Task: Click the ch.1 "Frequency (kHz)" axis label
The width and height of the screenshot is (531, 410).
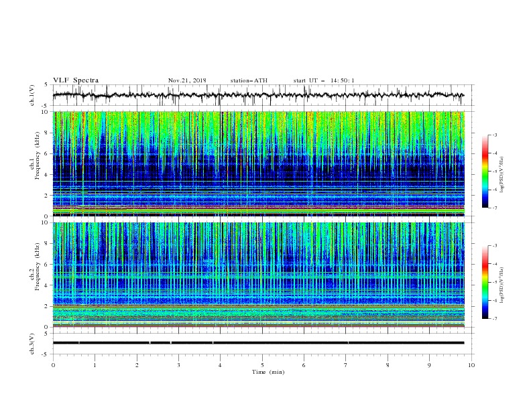Action: pyautogui.click(x=38, y=155)
